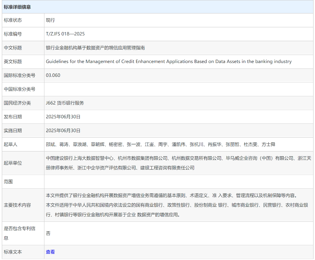Click the 主要技术内容 label
The image size is (315, 260).
[x=17, y=205]
